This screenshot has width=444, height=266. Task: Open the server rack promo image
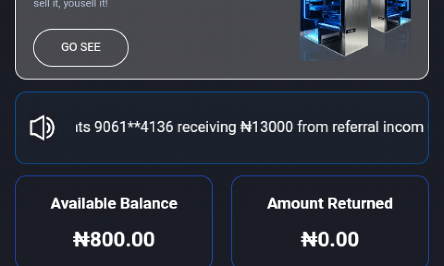(355, 30)
